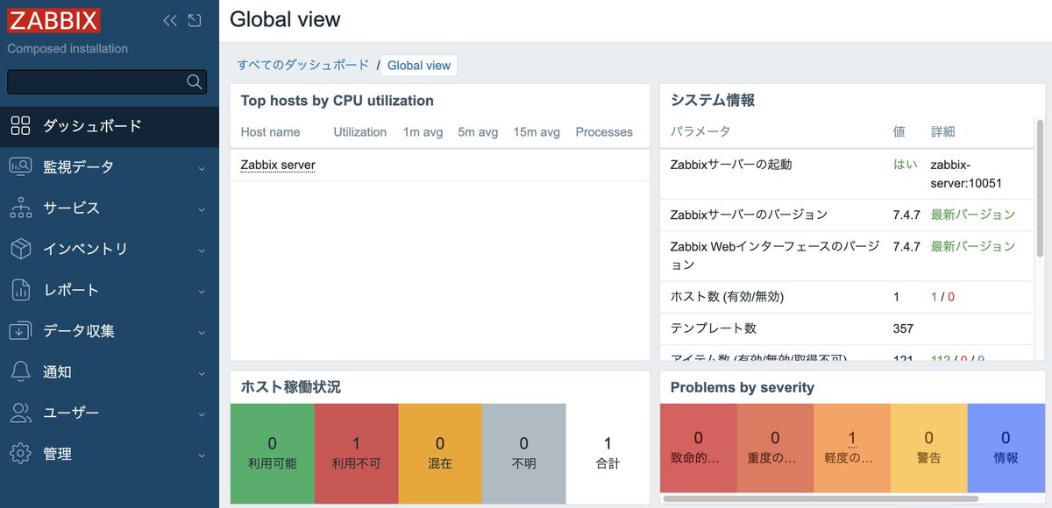Screen dimensions: 1052x508
Task: Click the search magnifier icon
Action: tap(195, 81)
